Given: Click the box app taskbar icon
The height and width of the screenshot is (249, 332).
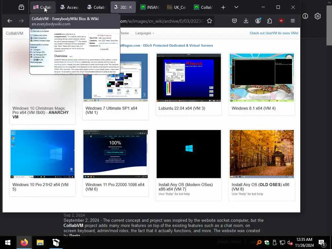Looking at the screenshot, I should click(56, 243).
